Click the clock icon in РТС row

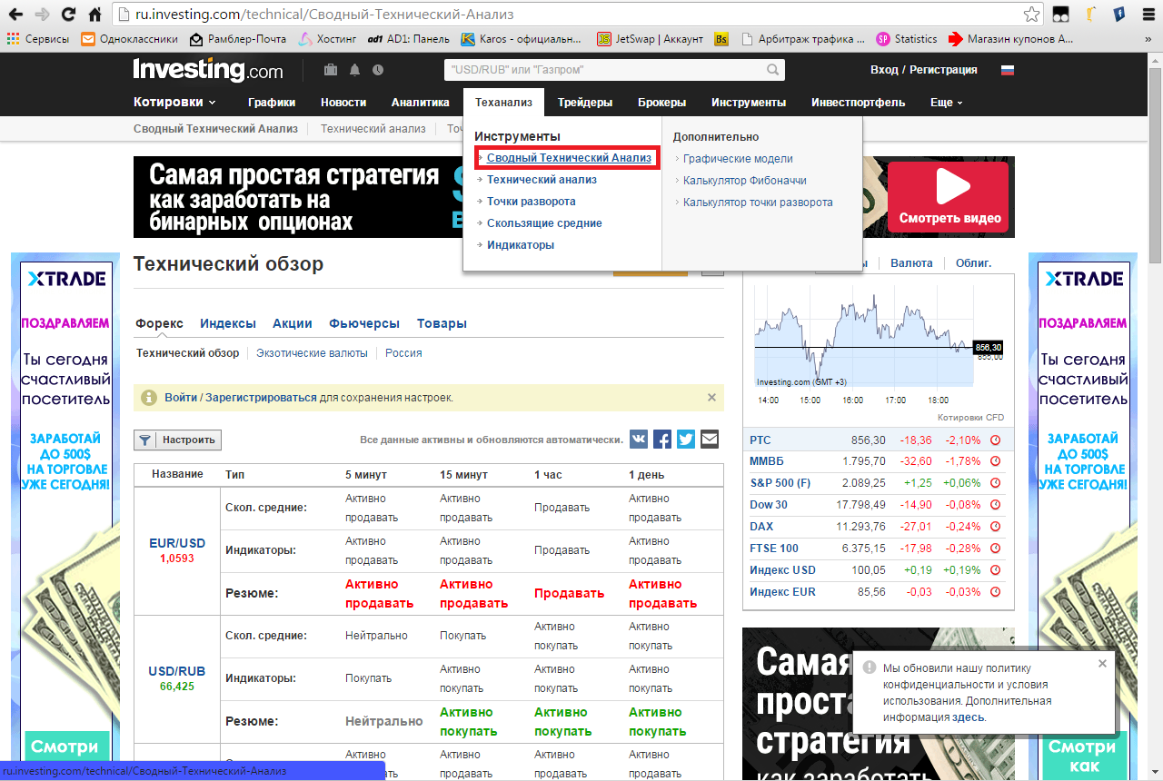pos(995,440)
